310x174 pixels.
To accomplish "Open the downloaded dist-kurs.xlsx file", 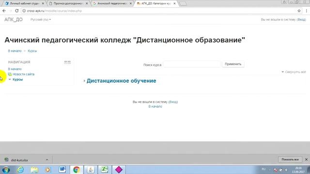I will coord(19,160).
